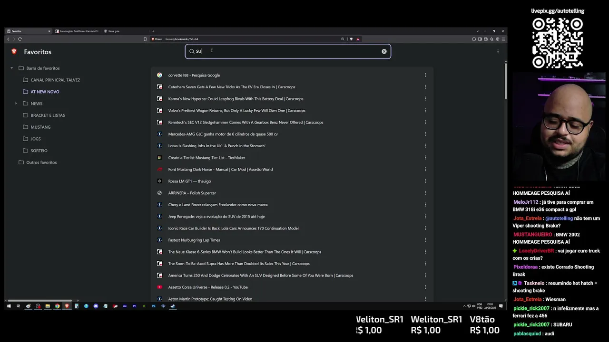This screenshot has height=342, width=609.
Task: Select the BRACKET E LISTAS folder
Action: coord(48,115)
